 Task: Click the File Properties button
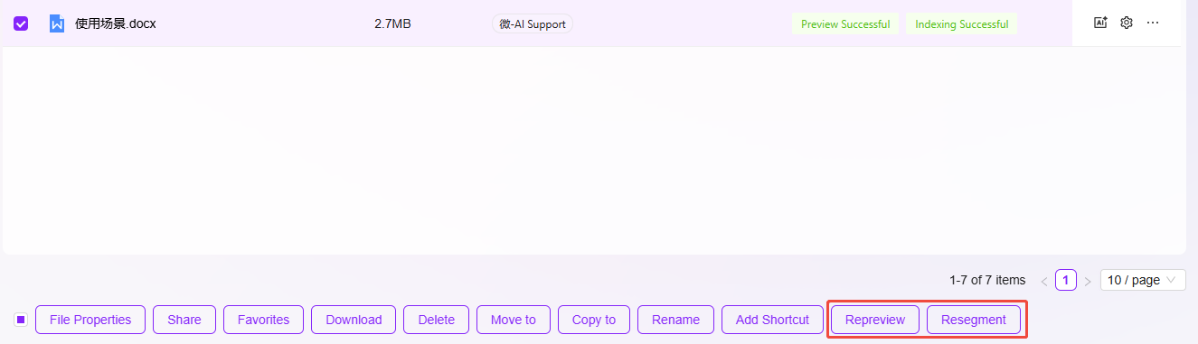coord(90,320)
